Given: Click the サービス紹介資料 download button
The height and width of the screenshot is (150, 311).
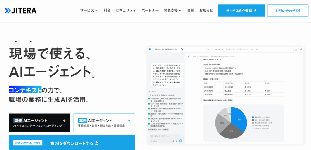Looking at the screenshot, I should 241,11.
